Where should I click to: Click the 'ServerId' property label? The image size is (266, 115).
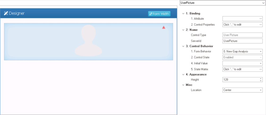[x=196, y=41]
